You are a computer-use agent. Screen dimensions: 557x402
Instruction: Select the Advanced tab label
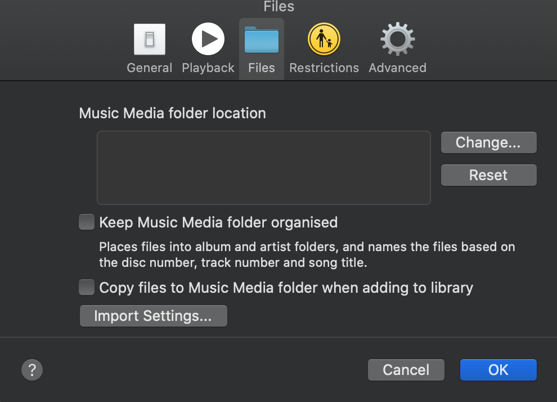point(398,68)
